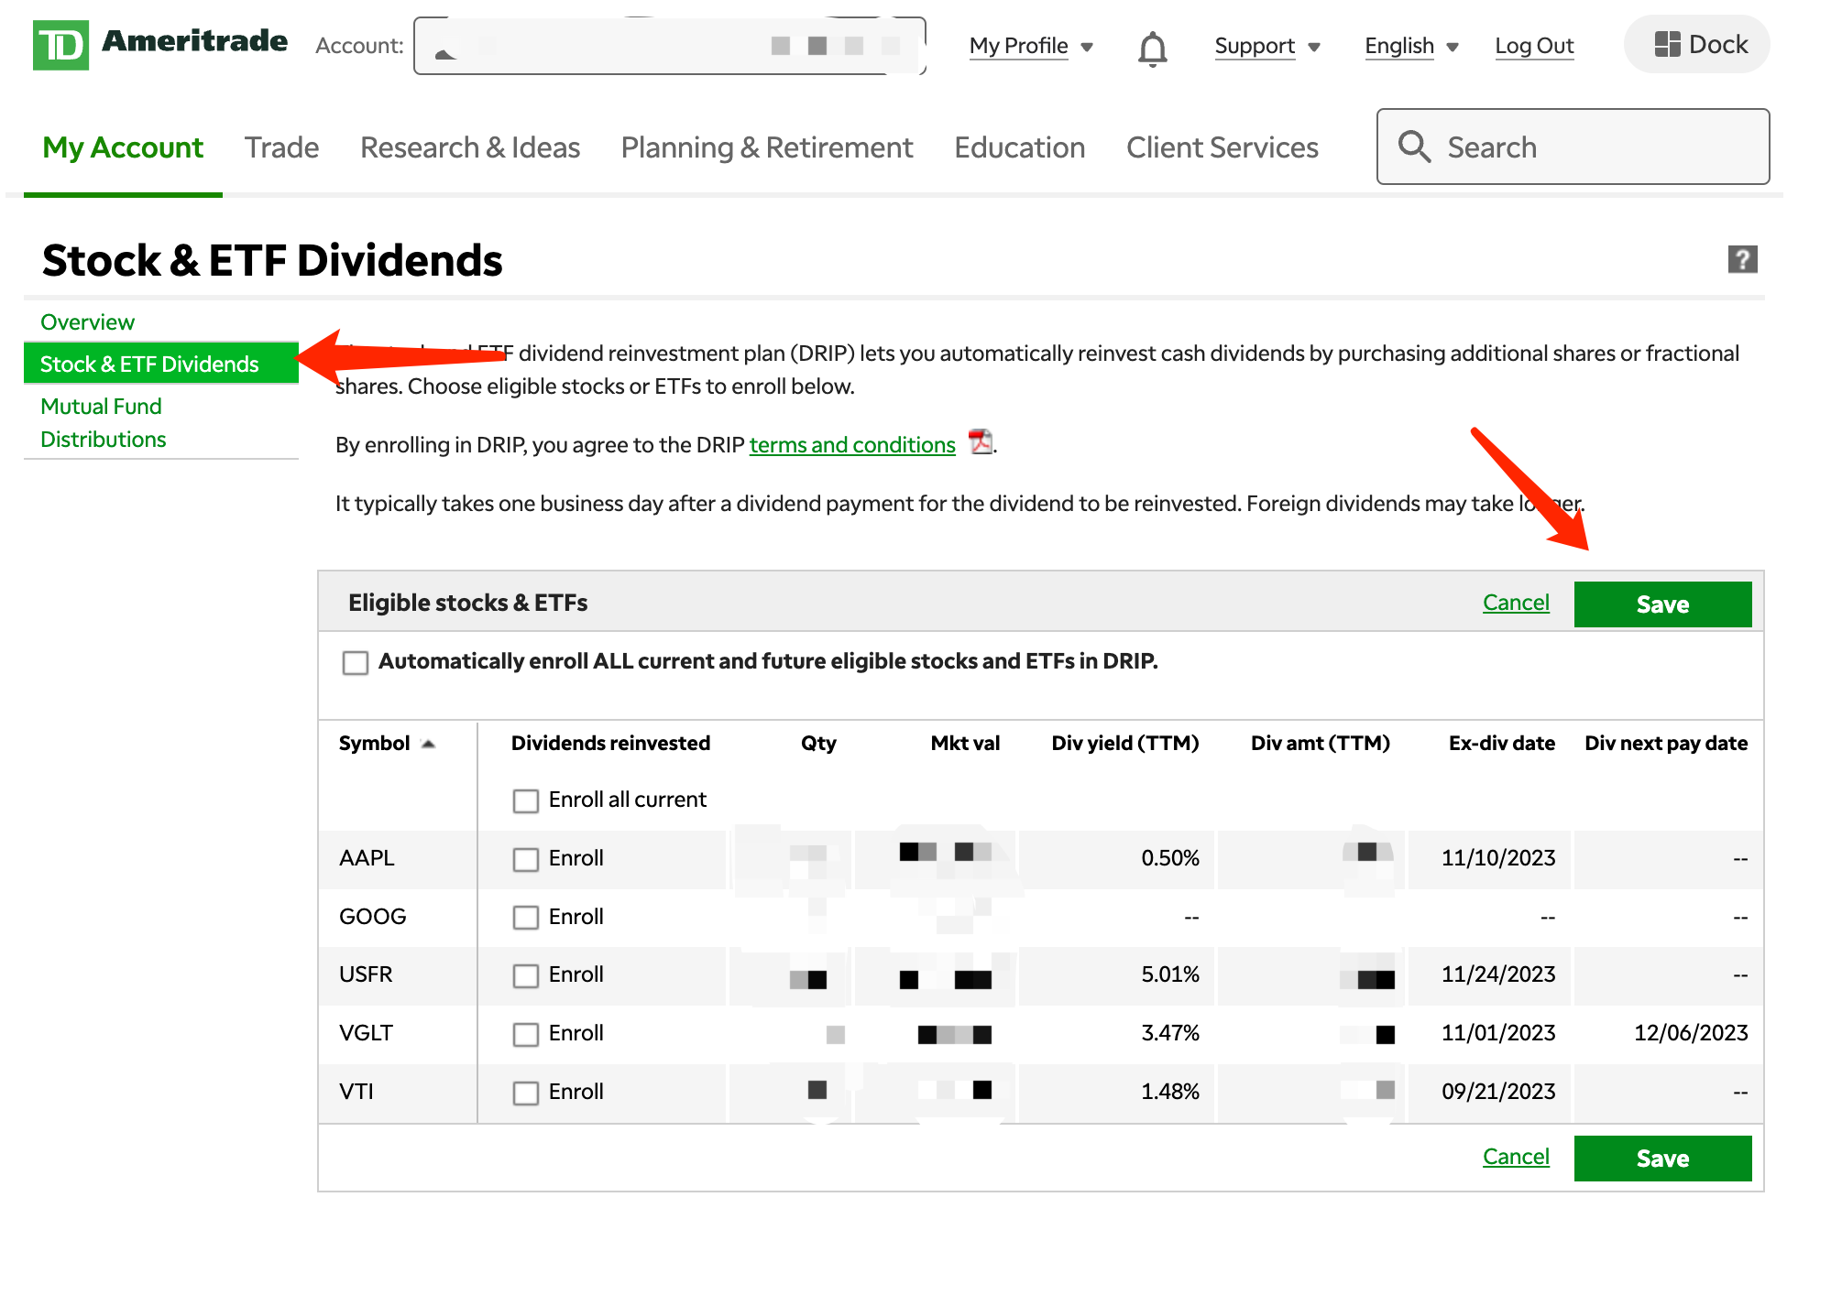Click the 11/01/2023 ex-div date

pyautogui.click(x=1498, y=1033)
